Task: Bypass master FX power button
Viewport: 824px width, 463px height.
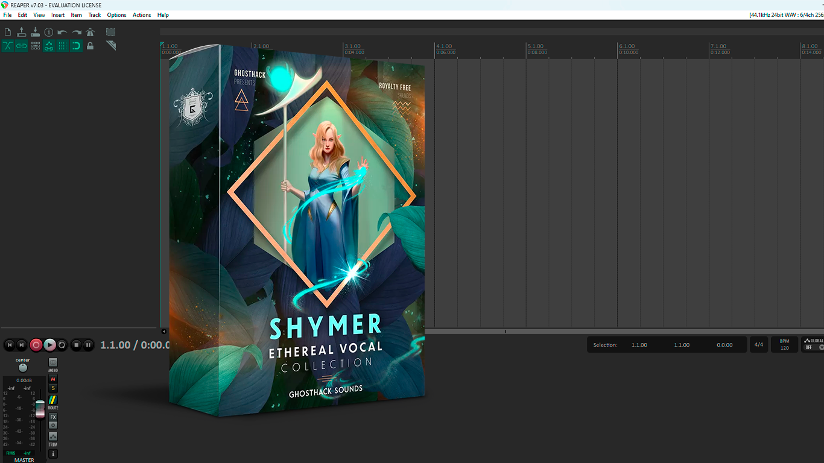Action: pyautogui.click(x=53, y=425)
